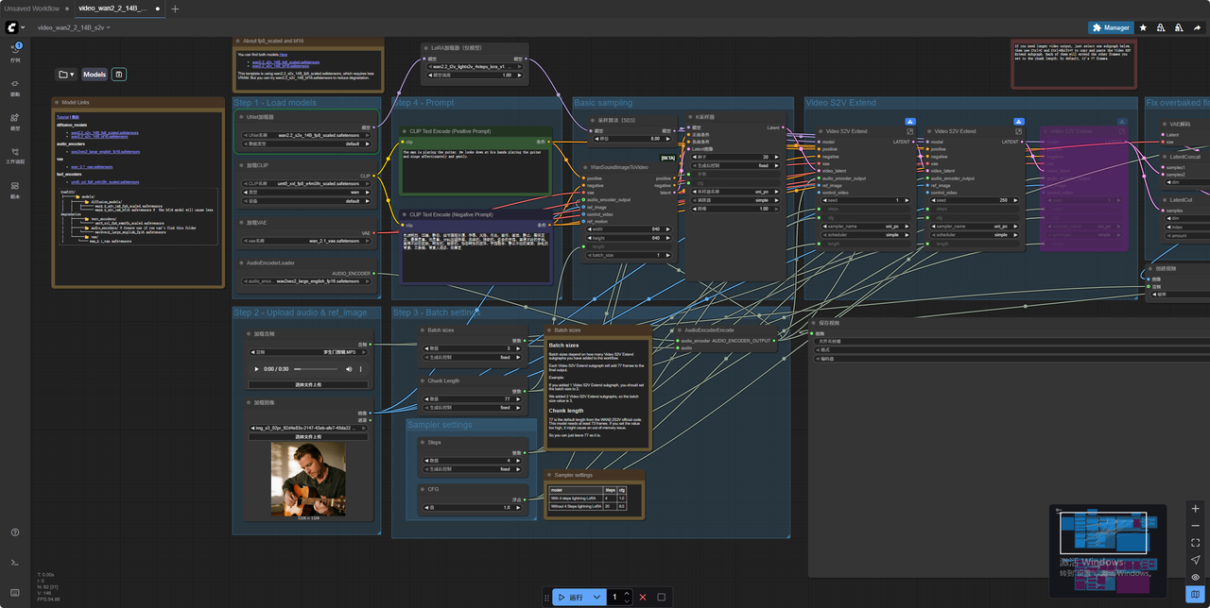Click the help question-mark icon

15,533
